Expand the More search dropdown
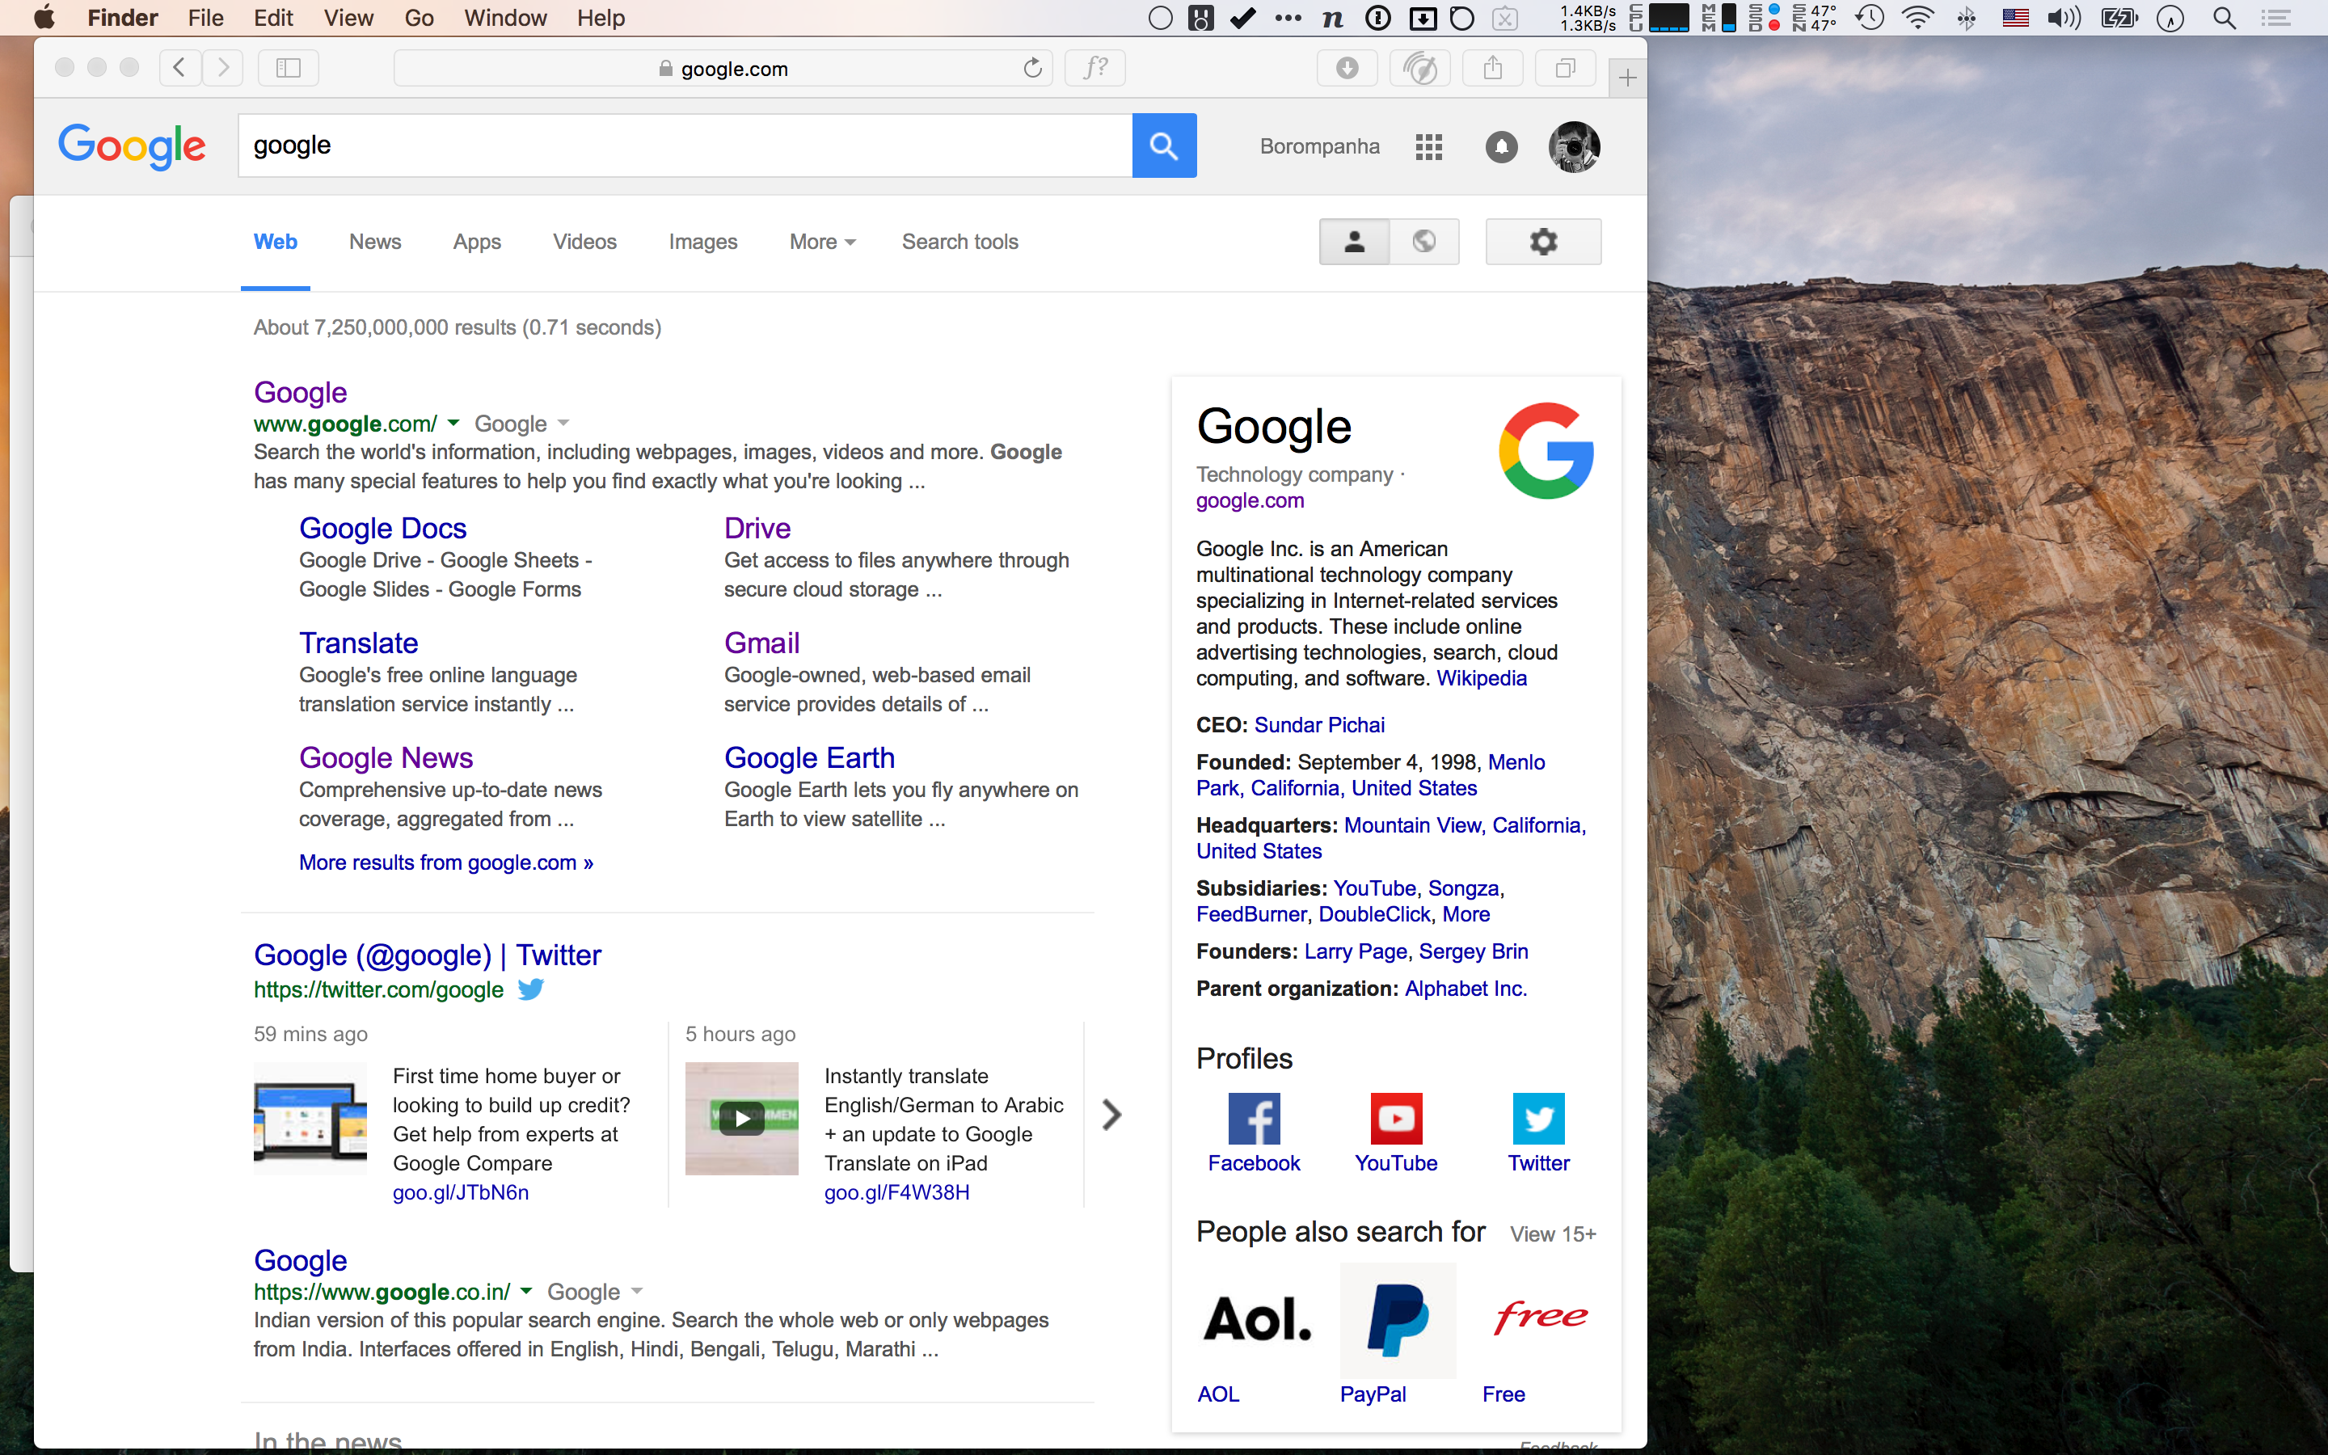 coord(821,242)
